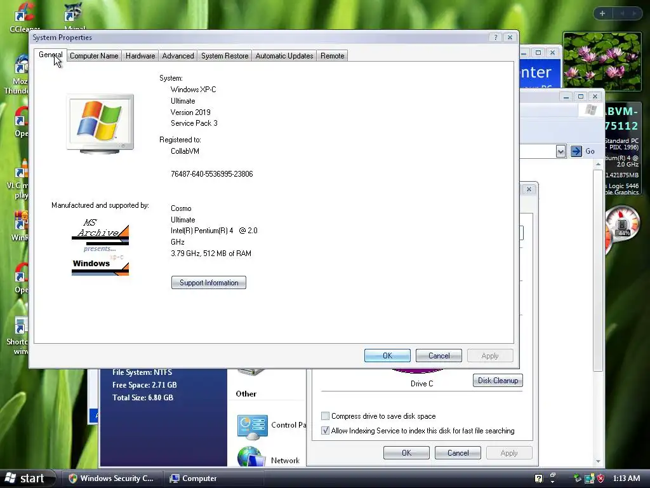Click the Support Information button
The height and width of the screenshot is (488, 650).
click(208, 283)
